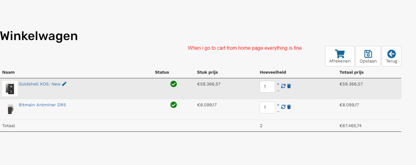The height and width of the screenshot is (165, 416).
Task: Delete Goldshell KD5 with the trash icon
Action: tap(289, 86)
